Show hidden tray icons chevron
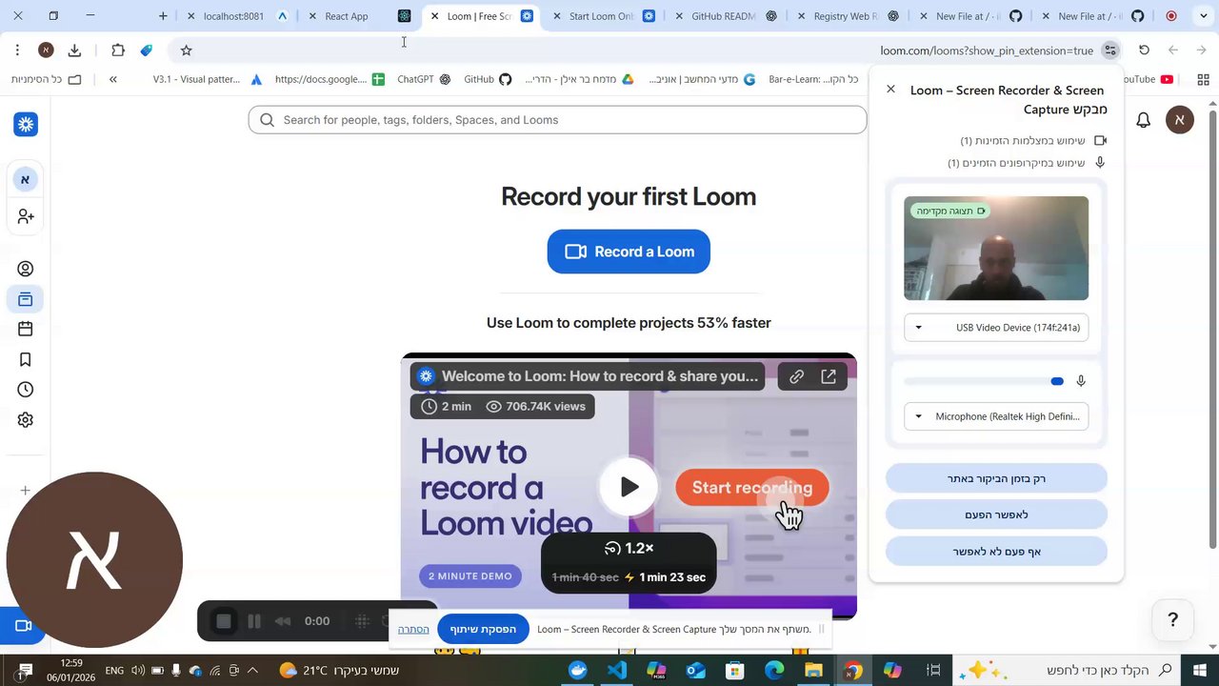Image resolution: width=1219 pixels, height=686 pixels. click(x=254, y=671)
